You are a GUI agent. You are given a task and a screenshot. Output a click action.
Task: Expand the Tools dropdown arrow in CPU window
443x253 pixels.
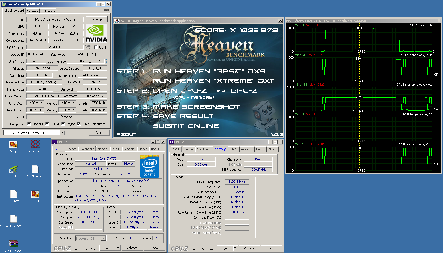point(118,248)
